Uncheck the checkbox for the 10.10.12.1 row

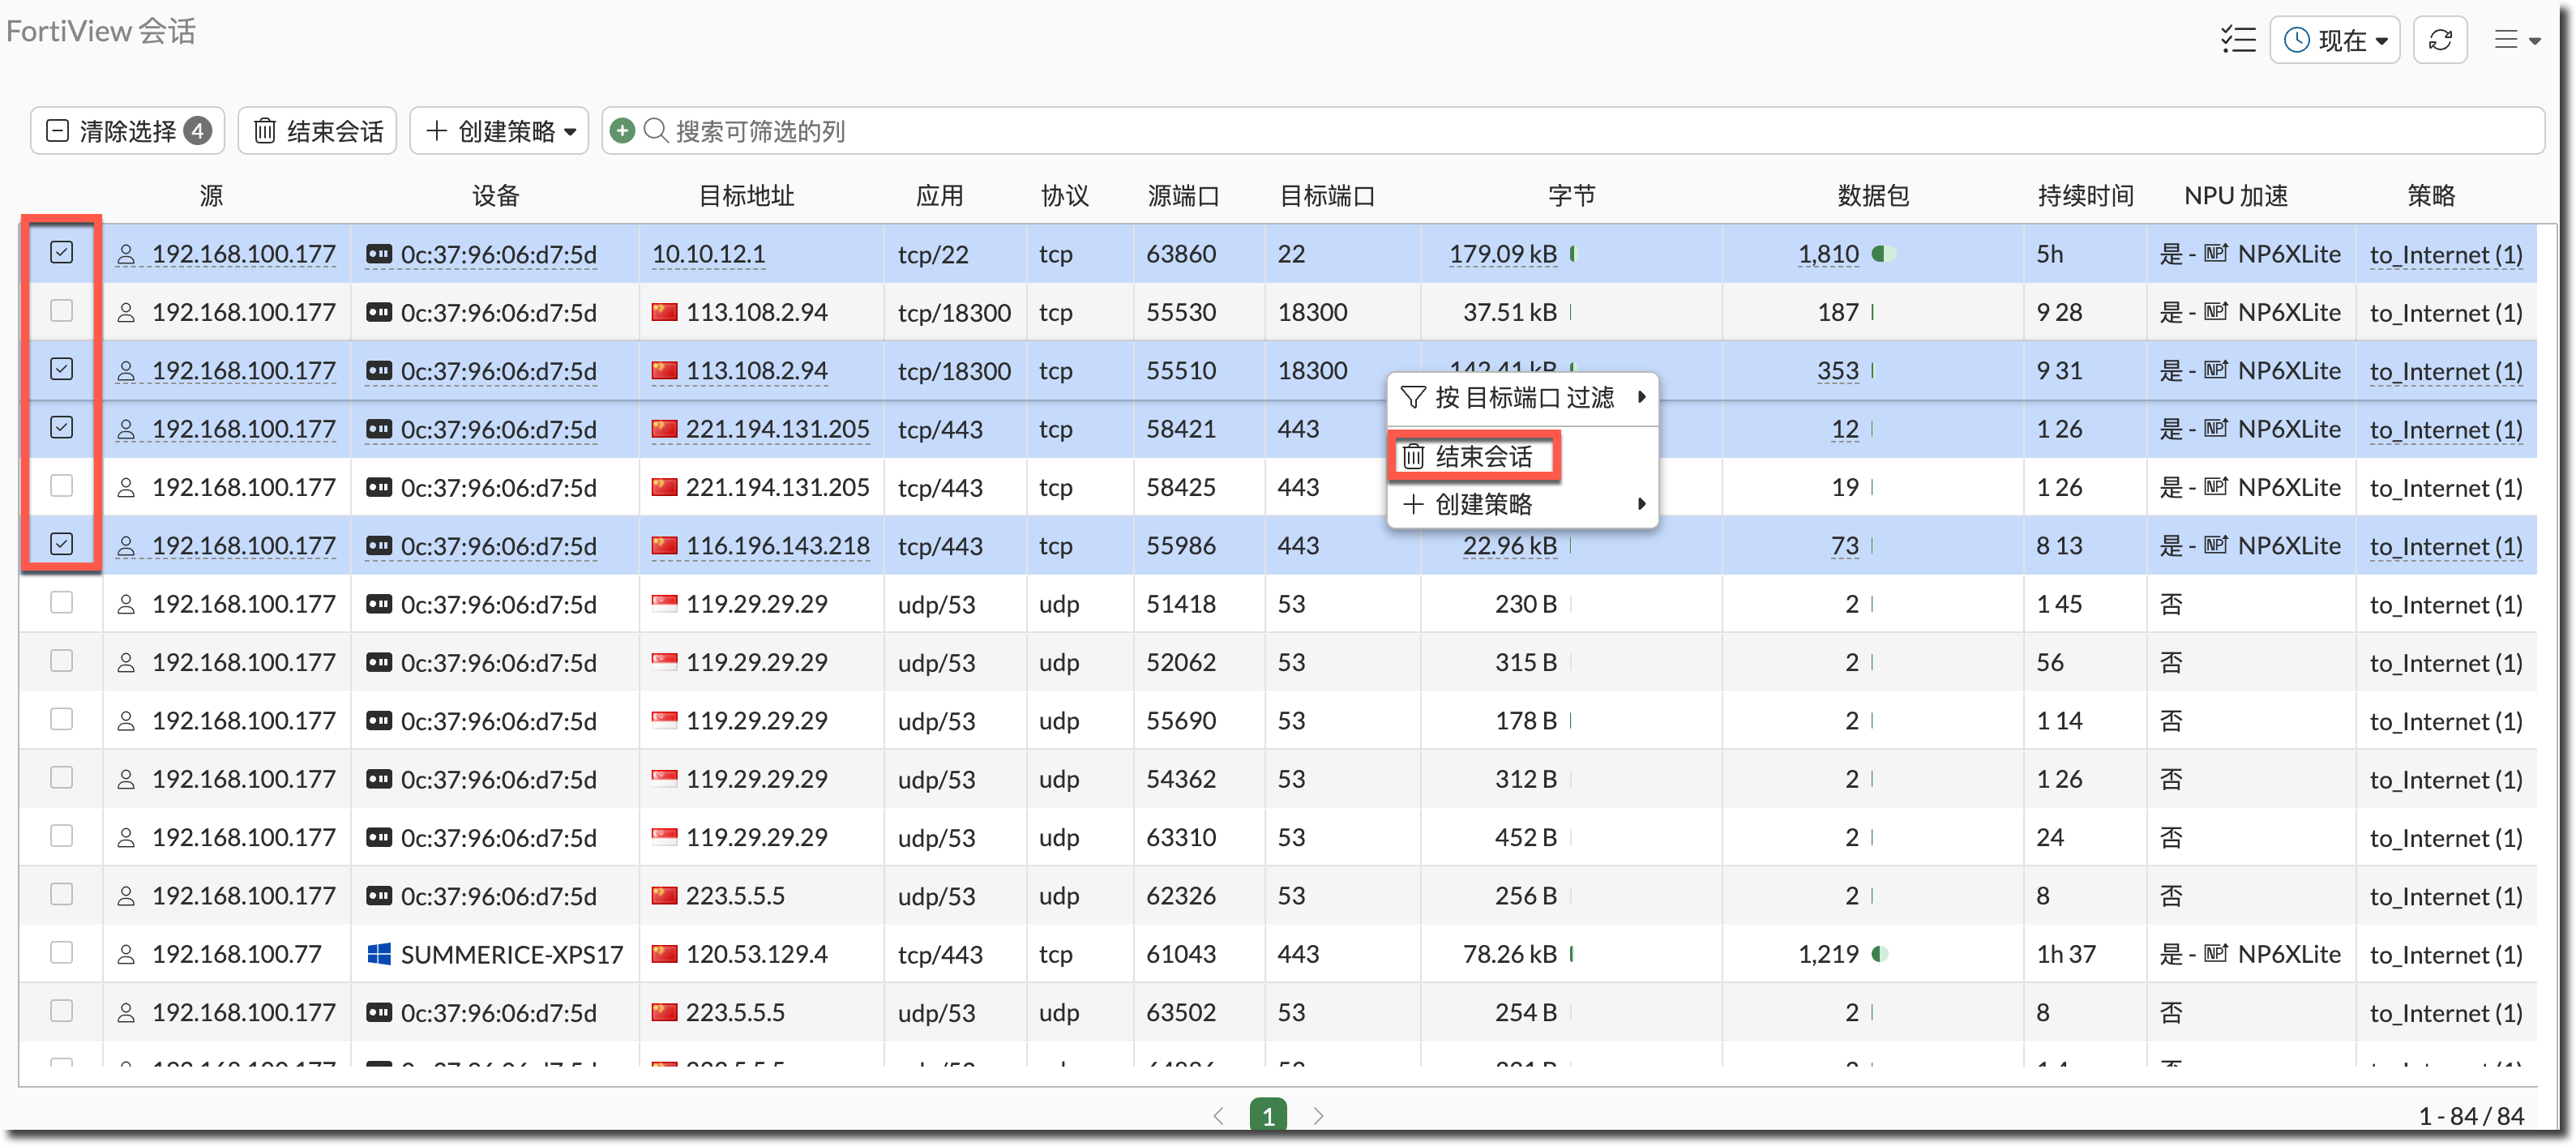pyautogui.click(x=62, y=253)
